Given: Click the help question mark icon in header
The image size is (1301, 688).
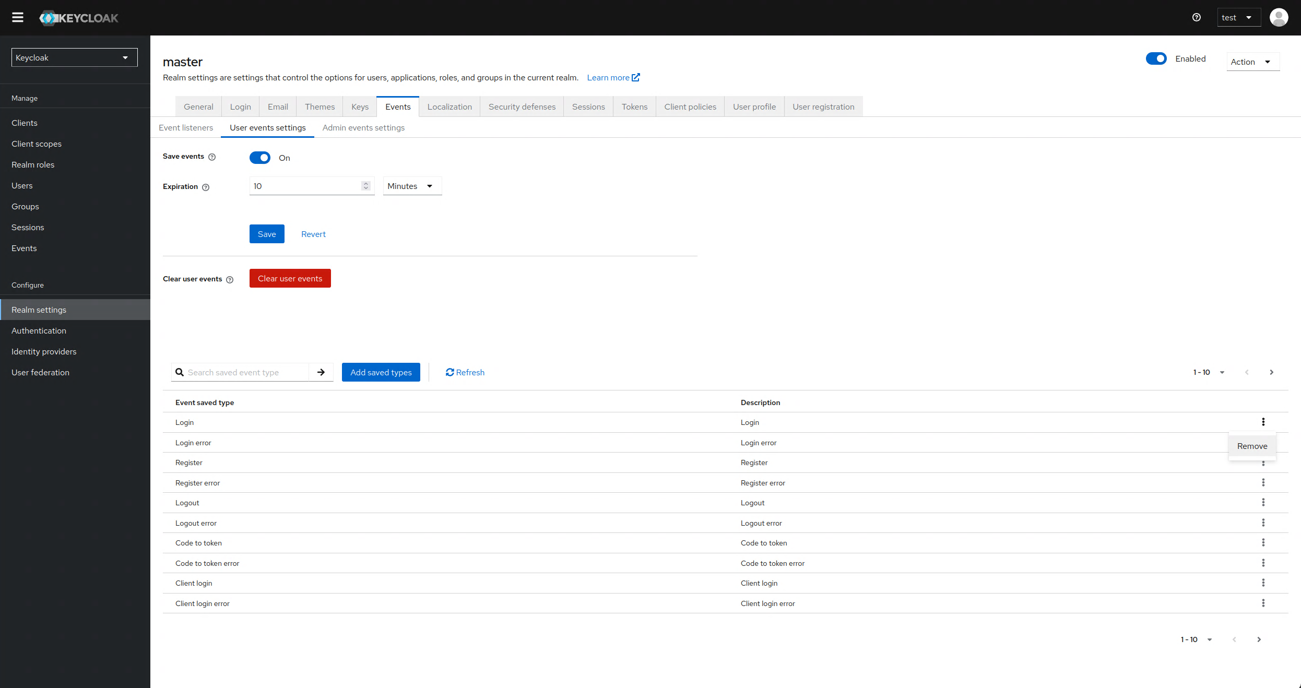Looking at the screenshot, I should pyautogui.click(x=1197, y=18).
